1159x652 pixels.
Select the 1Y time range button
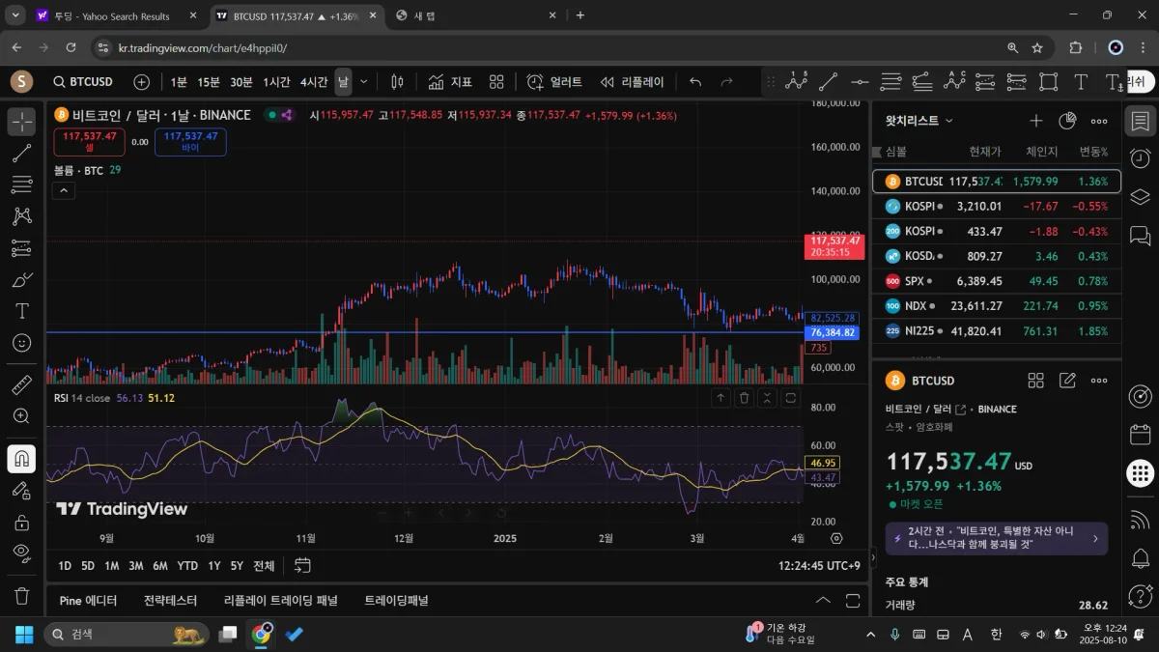coord(214,566)
